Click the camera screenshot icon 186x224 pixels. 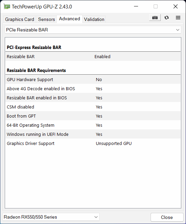click(155, 18)
